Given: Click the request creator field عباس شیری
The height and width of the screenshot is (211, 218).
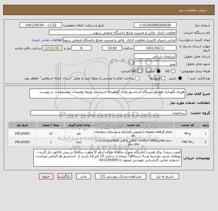Looking at the screenshot, I should (120, 40).
